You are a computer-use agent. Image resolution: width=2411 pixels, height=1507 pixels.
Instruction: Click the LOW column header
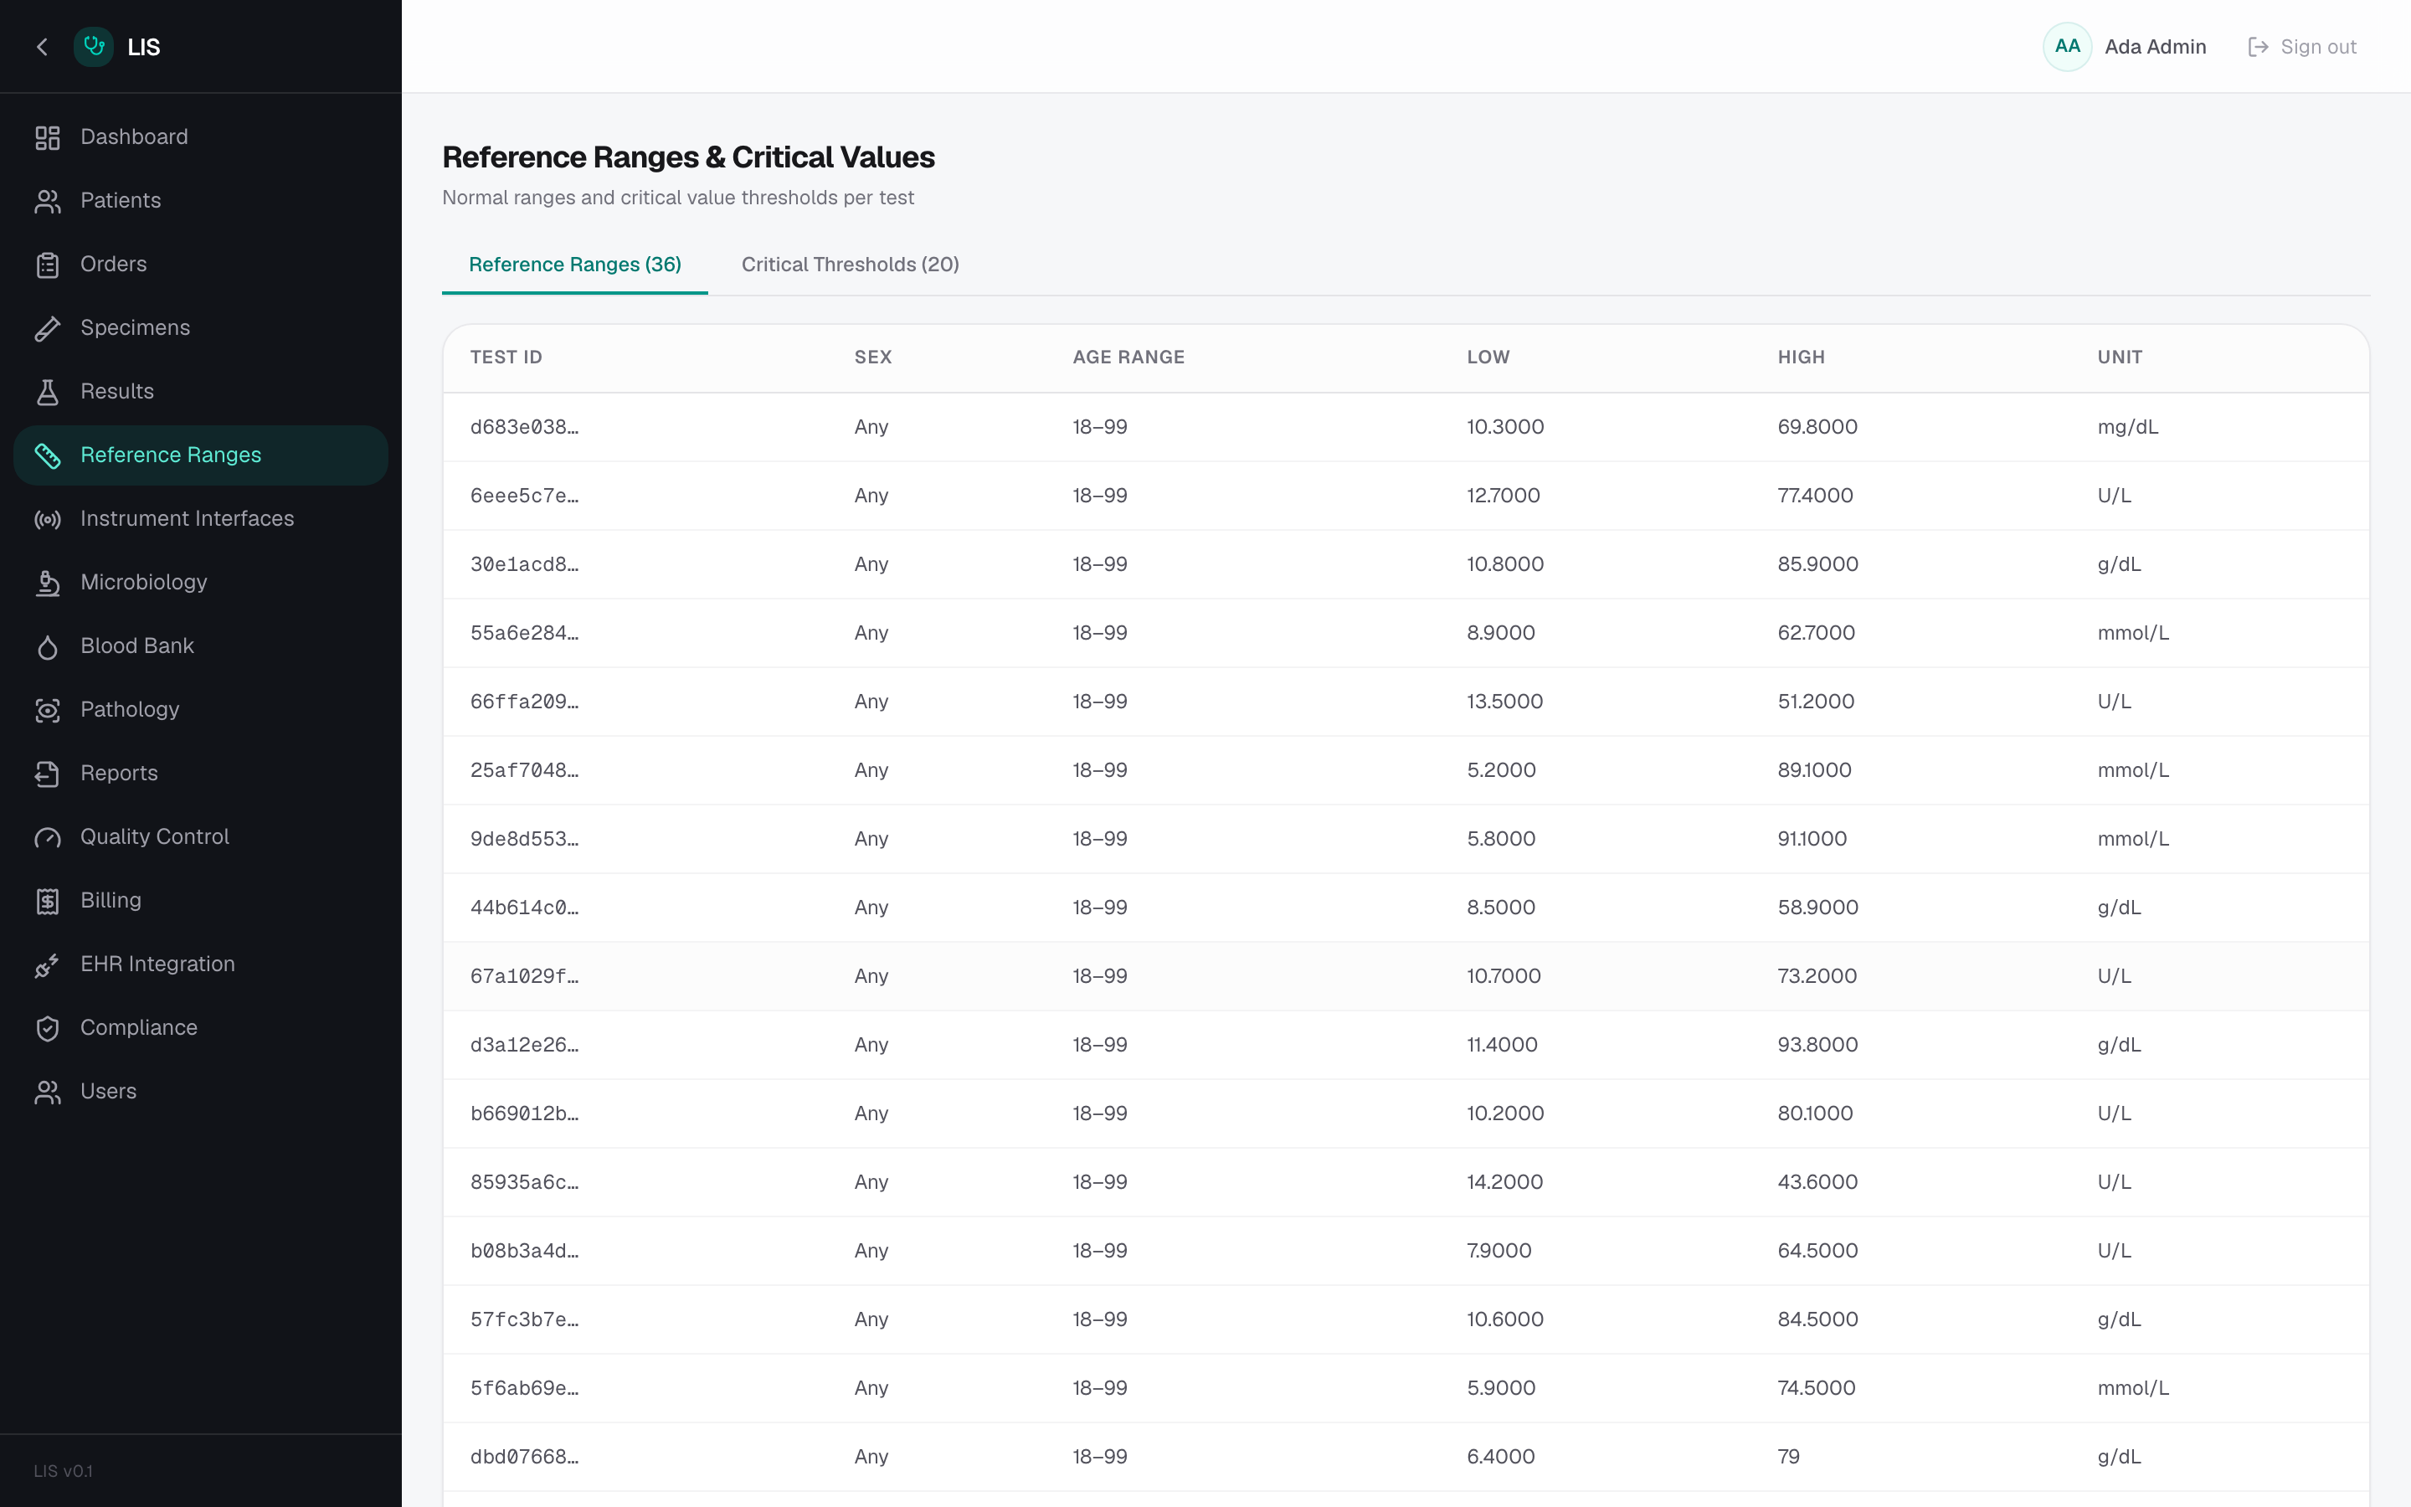(1488, 357)
